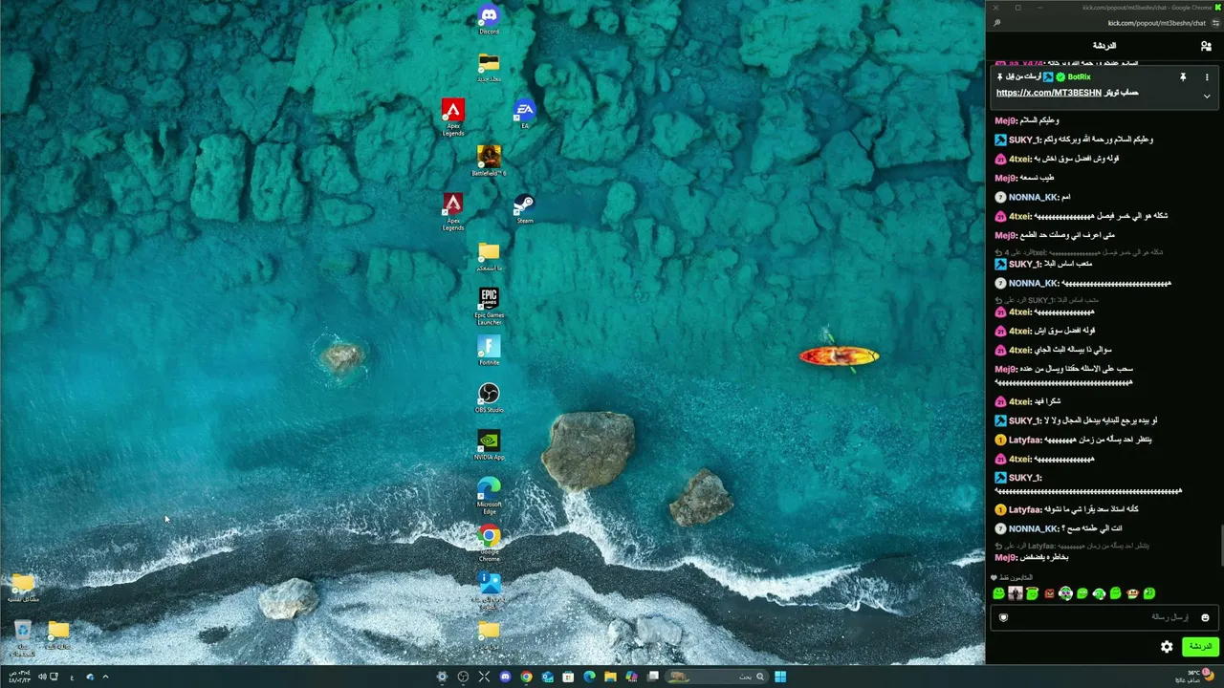
Task: Click the volume icon in system tray
Action: click(42, 677)
